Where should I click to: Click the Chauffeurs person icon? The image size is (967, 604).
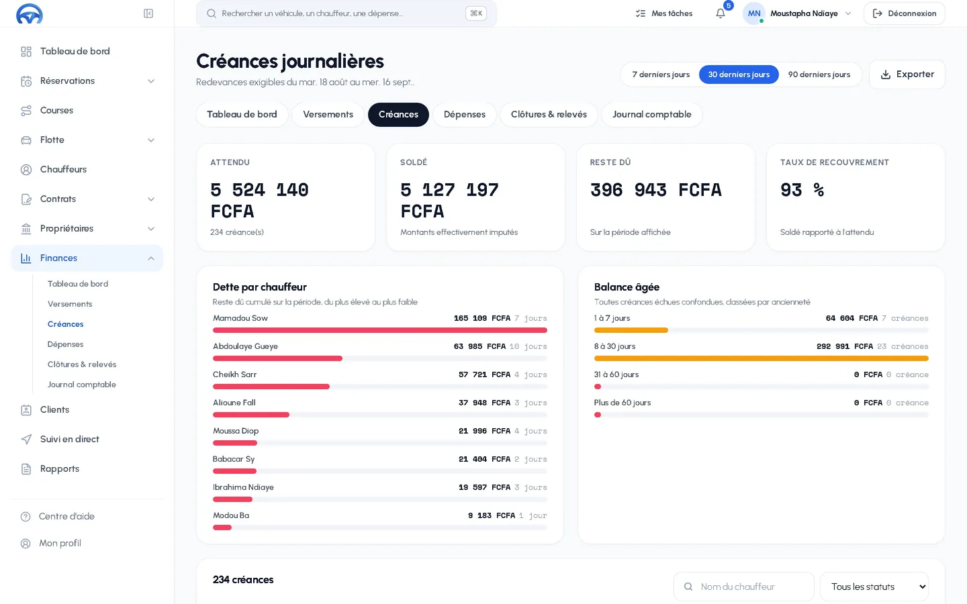click(x=26, y=170)
